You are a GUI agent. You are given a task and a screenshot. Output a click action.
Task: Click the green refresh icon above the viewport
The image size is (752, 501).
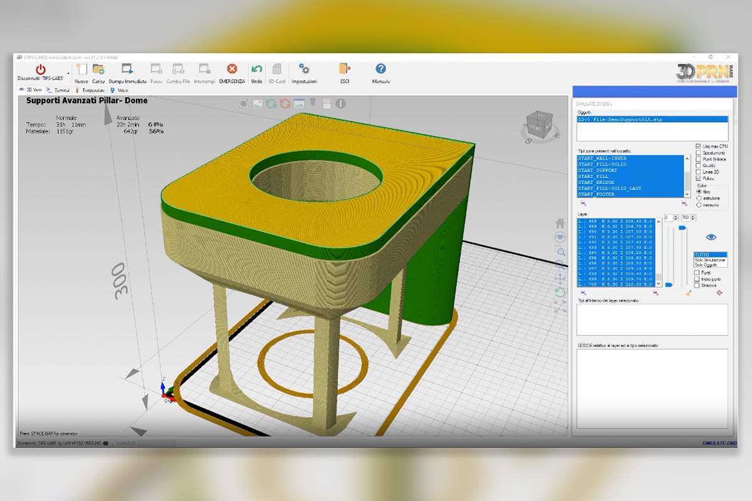pos(271,103)
